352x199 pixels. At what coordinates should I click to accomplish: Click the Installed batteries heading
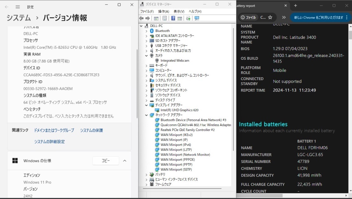[x=263, y=124]
